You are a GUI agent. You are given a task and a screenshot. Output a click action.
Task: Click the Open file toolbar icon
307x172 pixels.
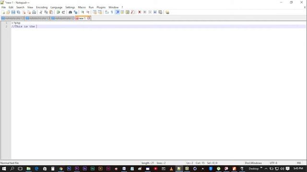tap(8, 12)
